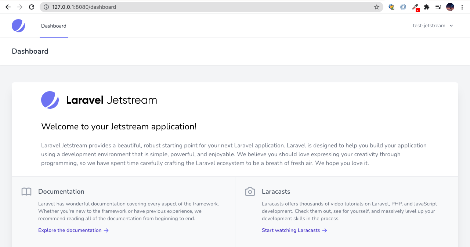Click the Documentation heading
The width and height of the screenshot is (470, 247).
(x=61, y=191)
